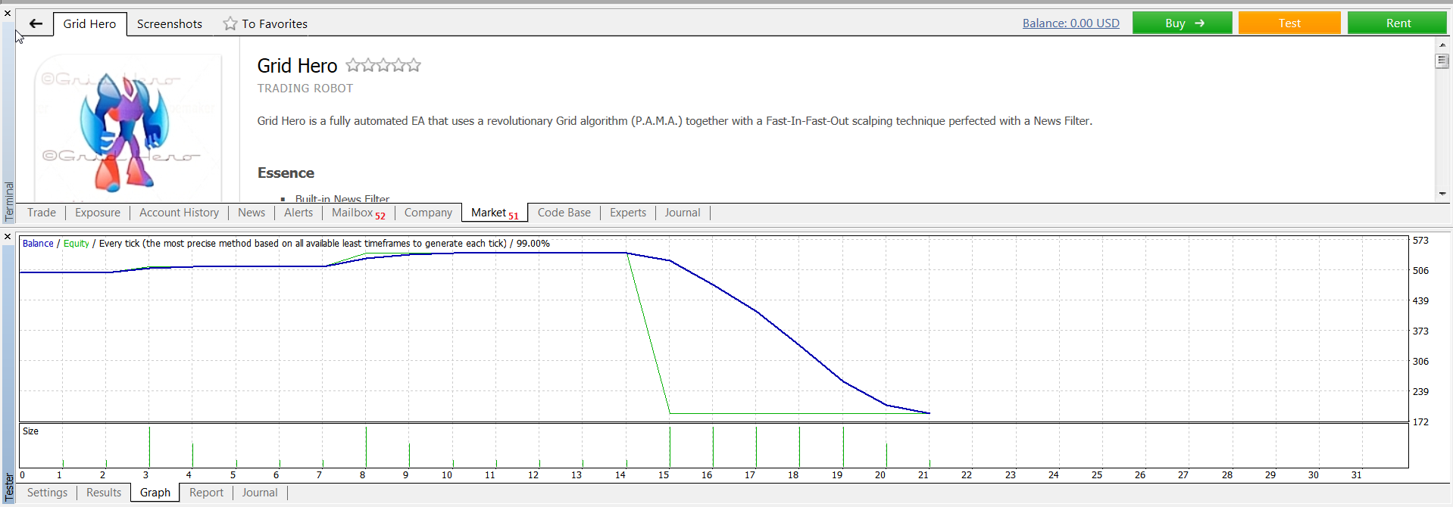Click the description scrollbar thumb
This screenshot has height=507, width=1453.
[x=1442, y=61]
